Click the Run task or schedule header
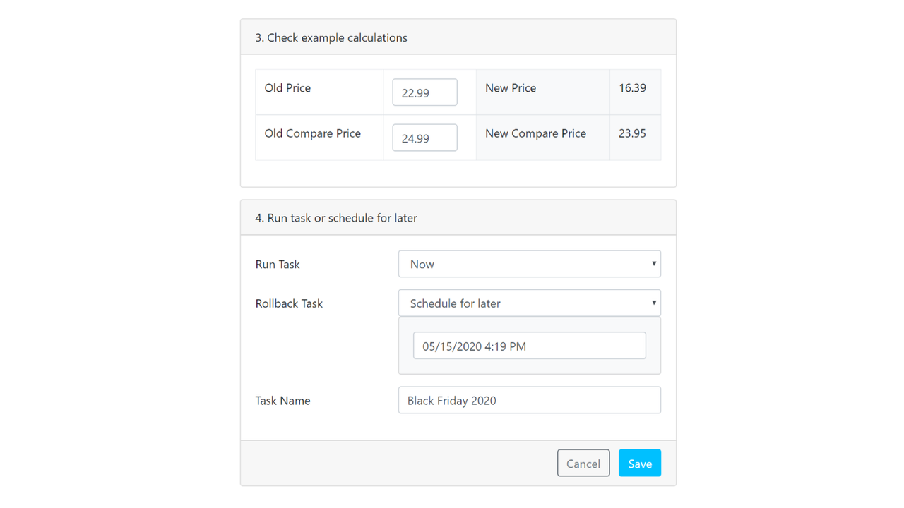904x508 pixels. pos(335,218)
